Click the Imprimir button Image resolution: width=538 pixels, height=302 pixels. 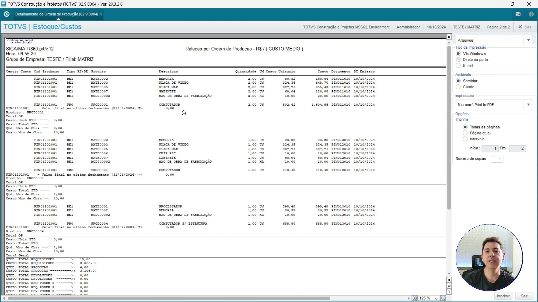[x=503, y=296]
